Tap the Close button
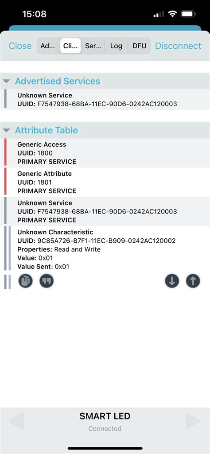This screenshot has width=210, height=454. (20, 46)
